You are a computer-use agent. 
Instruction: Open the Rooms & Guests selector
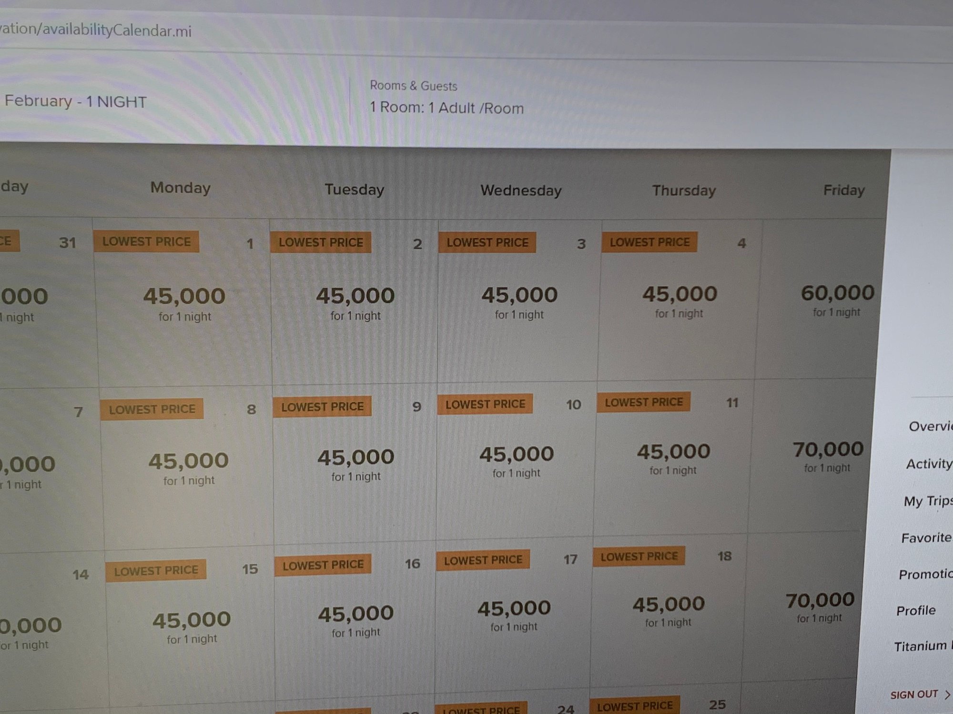[x=446, y=99]
